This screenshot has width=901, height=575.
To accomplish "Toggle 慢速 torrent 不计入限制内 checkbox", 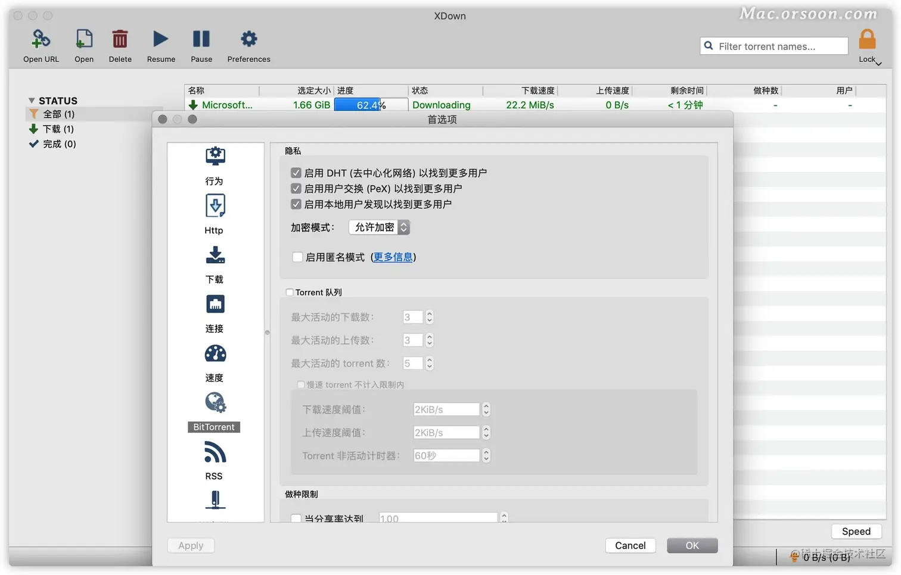I will [301, 385].
